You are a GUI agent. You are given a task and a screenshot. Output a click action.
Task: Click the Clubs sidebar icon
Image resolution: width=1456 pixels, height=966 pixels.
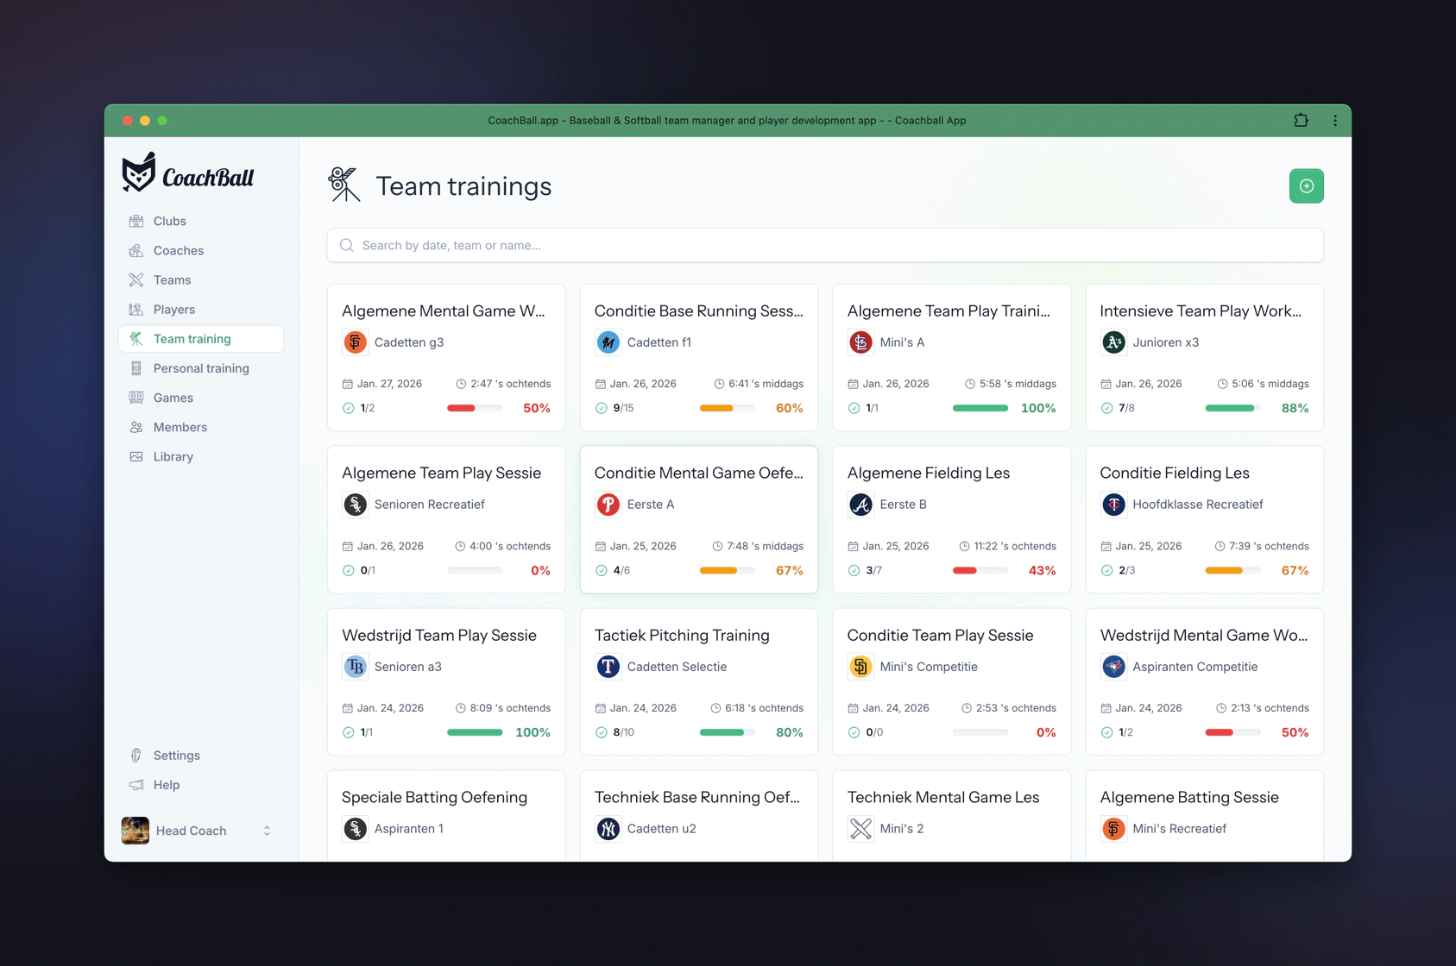pyautogui.click(x=136, y=222)
